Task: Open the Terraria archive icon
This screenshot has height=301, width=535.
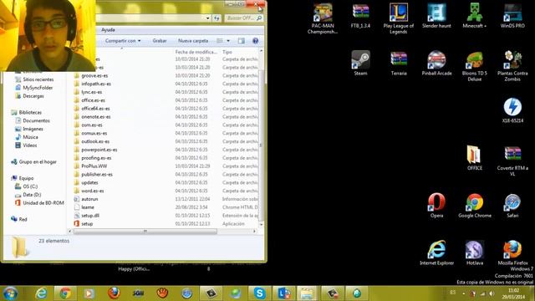Action: tap(399, 64)
